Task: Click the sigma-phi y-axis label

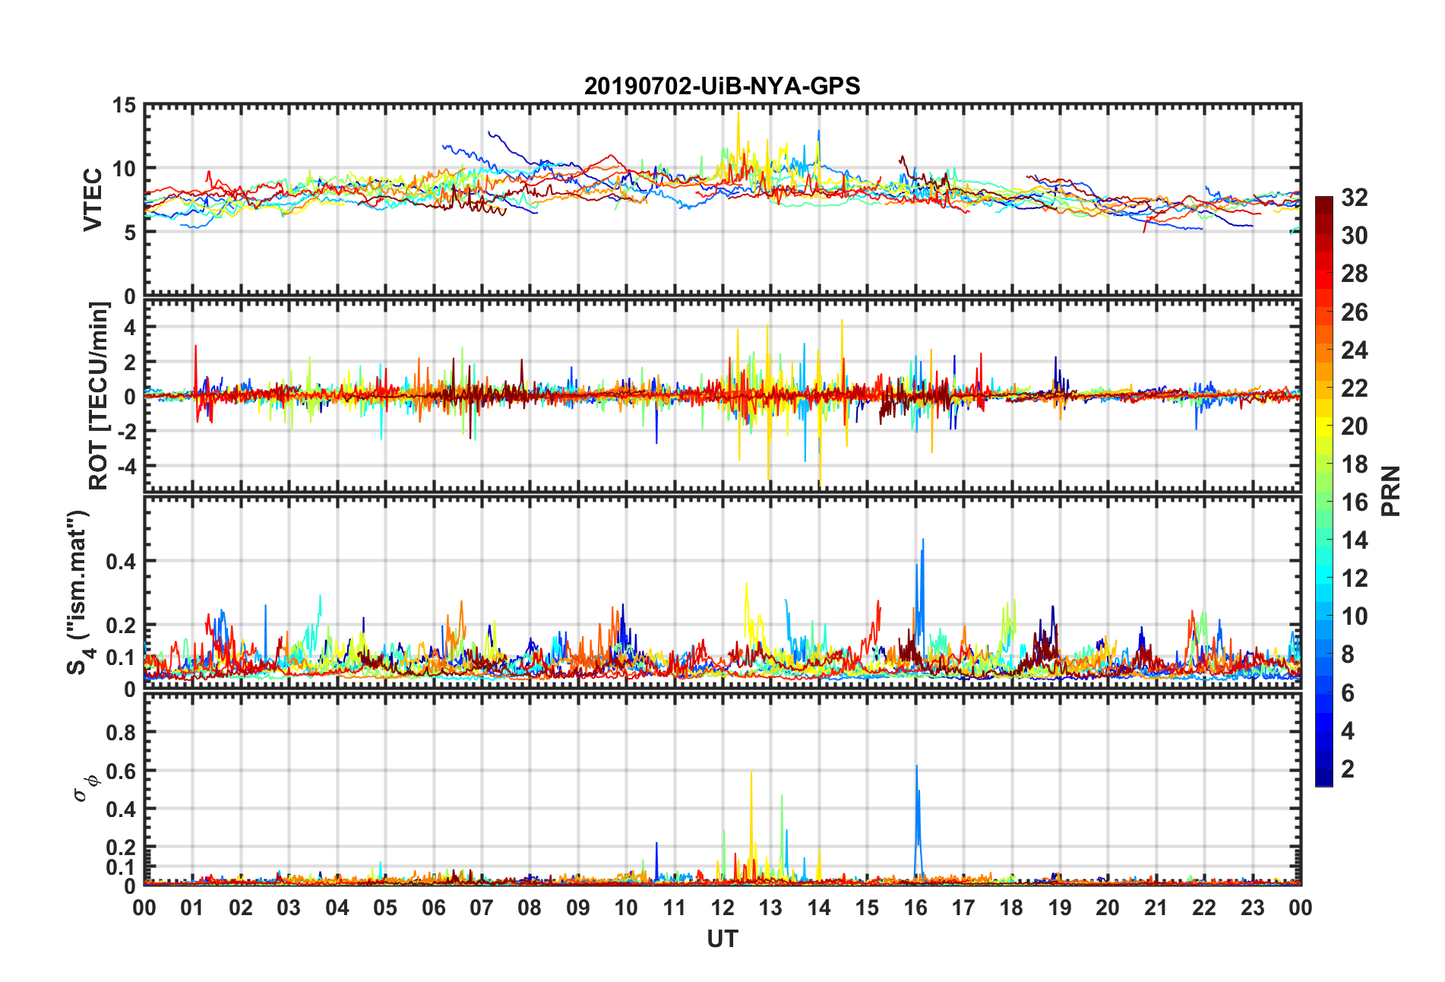Action: point(85,787)
